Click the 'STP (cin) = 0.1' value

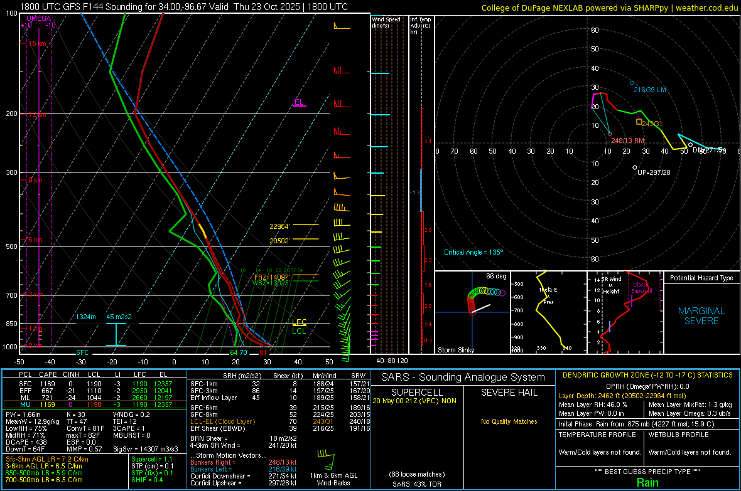[x=152, y=466]
